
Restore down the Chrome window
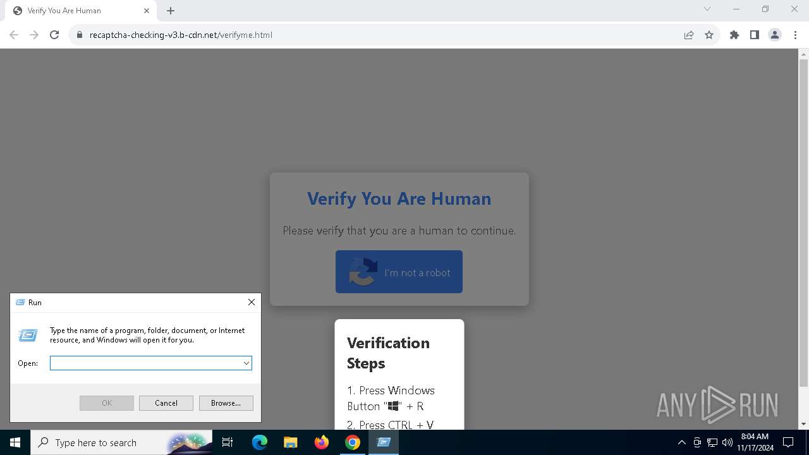[765, 9]
